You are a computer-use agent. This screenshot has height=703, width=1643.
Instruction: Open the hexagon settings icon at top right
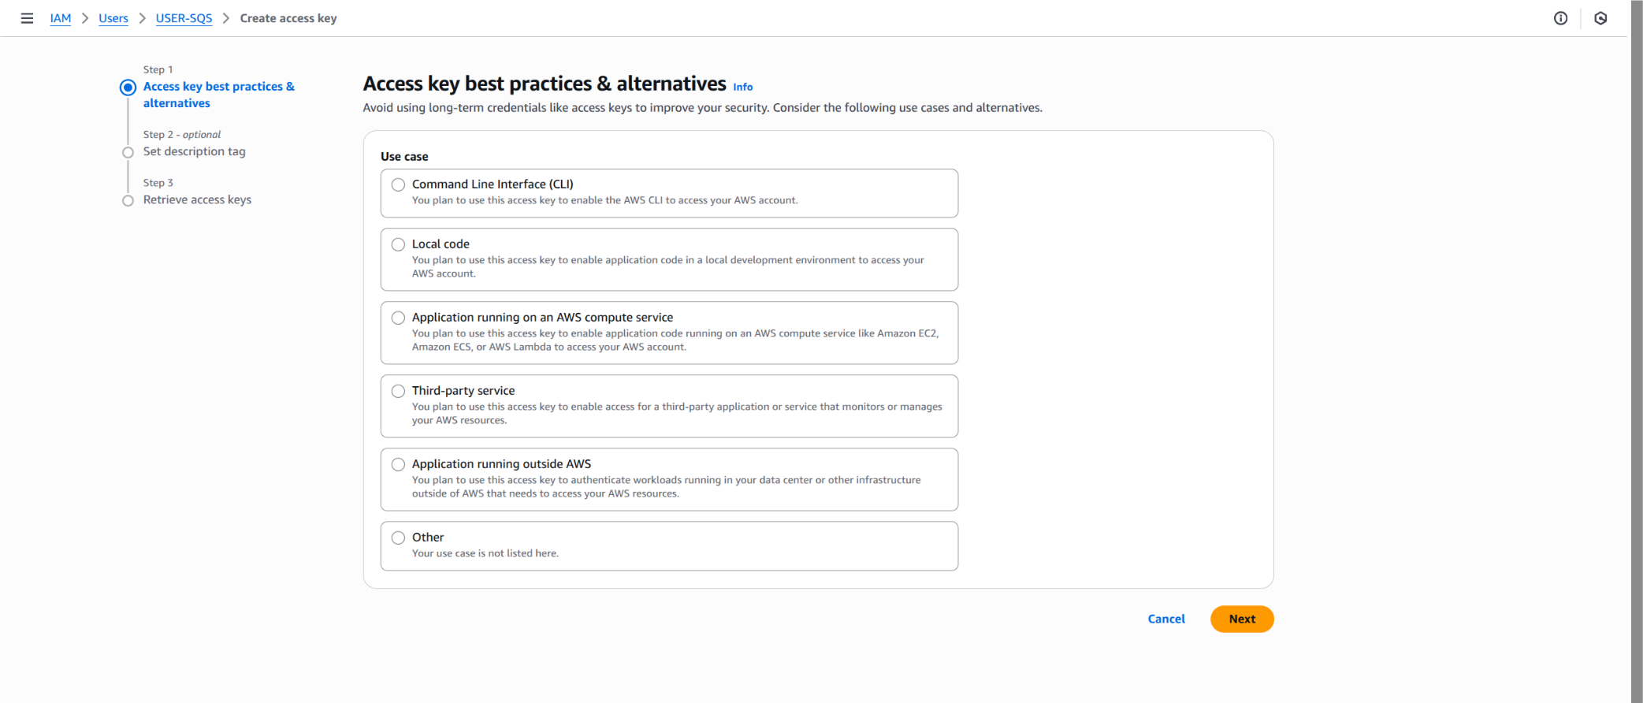pos(1600,18)
